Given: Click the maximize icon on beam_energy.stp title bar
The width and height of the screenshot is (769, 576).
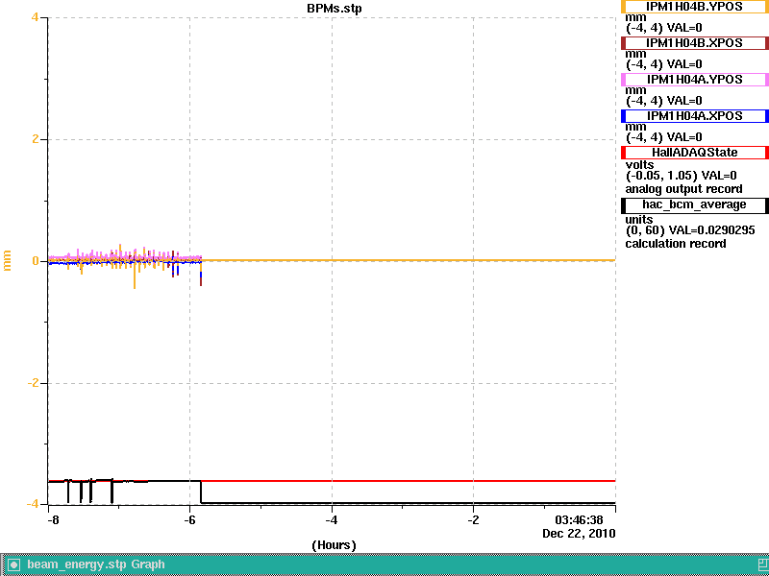Looking at the screenshot, I should tap(763, 564).
